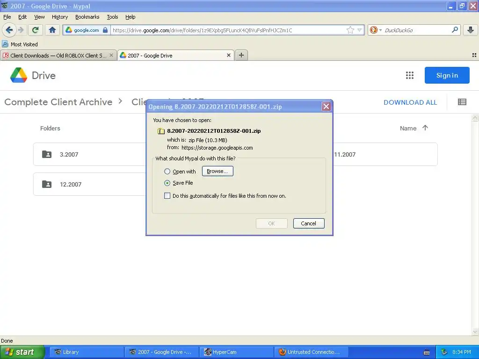
Task: Click the 12.2007 shared folder icon
Action: (47, 184)
